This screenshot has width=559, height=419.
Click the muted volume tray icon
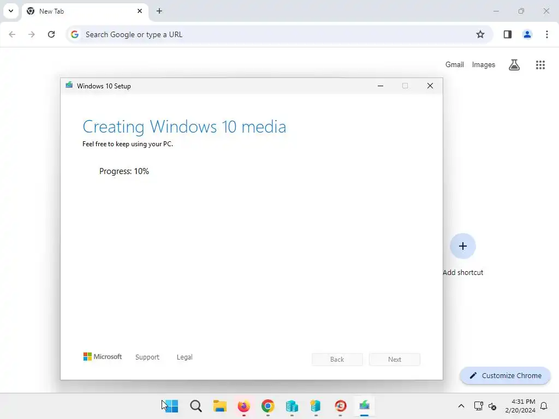[x=492, y=406]
